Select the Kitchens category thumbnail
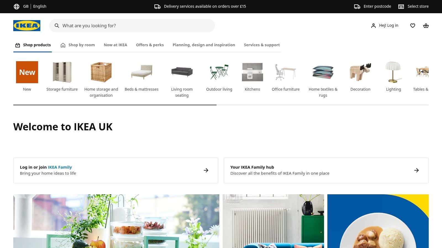The height and width of the screenshot is (248, 442). click(x=252, y=72)
